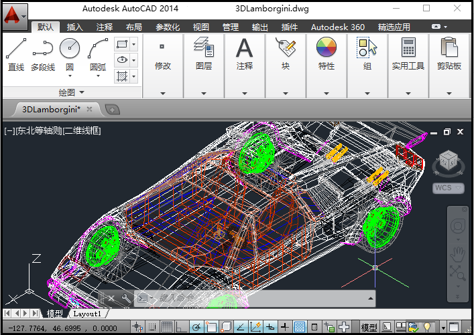Open the 注释 annotation panel A icon
This screenshot has height=335, width=474.
click(244, 47)
